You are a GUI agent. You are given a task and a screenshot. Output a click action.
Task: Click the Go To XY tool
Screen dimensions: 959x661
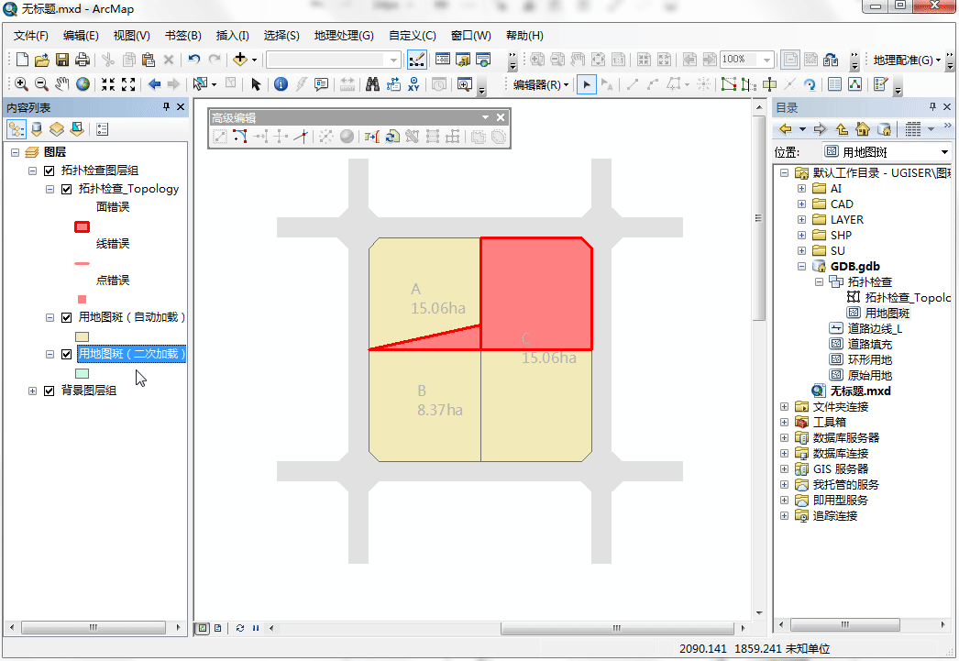tap(414, 84)
